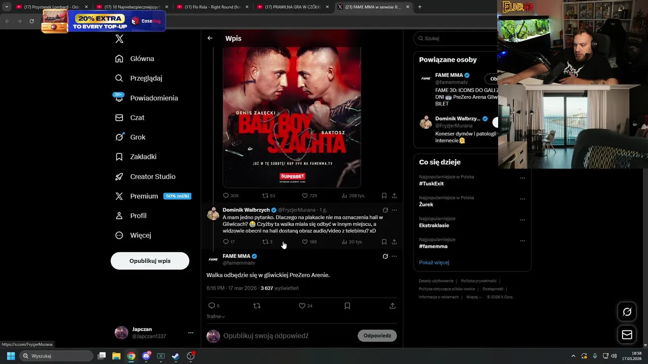Bookmark Dominik's reply
Viewport: 648px width, 364px height.
click(384, 242)
